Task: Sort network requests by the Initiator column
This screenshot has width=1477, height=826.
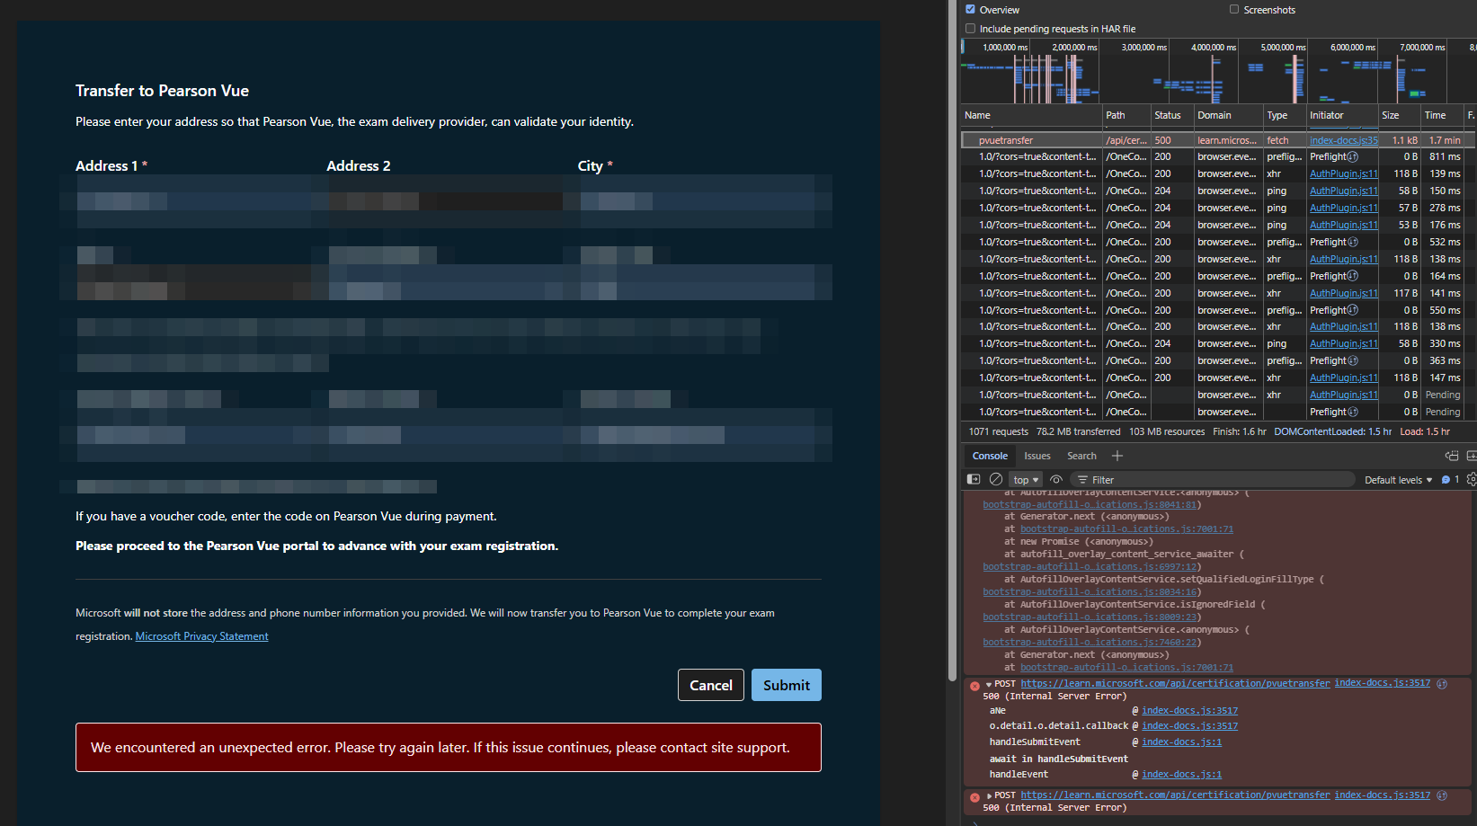Action: [1341, 115]
